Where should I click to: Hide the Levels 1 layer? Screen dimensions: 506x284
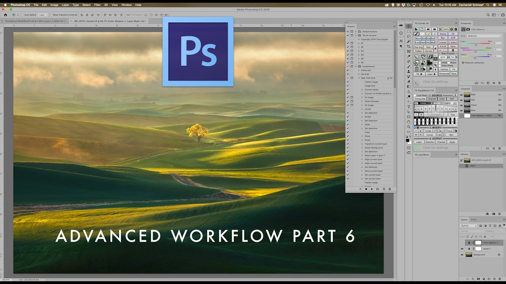tap(462, 248)
